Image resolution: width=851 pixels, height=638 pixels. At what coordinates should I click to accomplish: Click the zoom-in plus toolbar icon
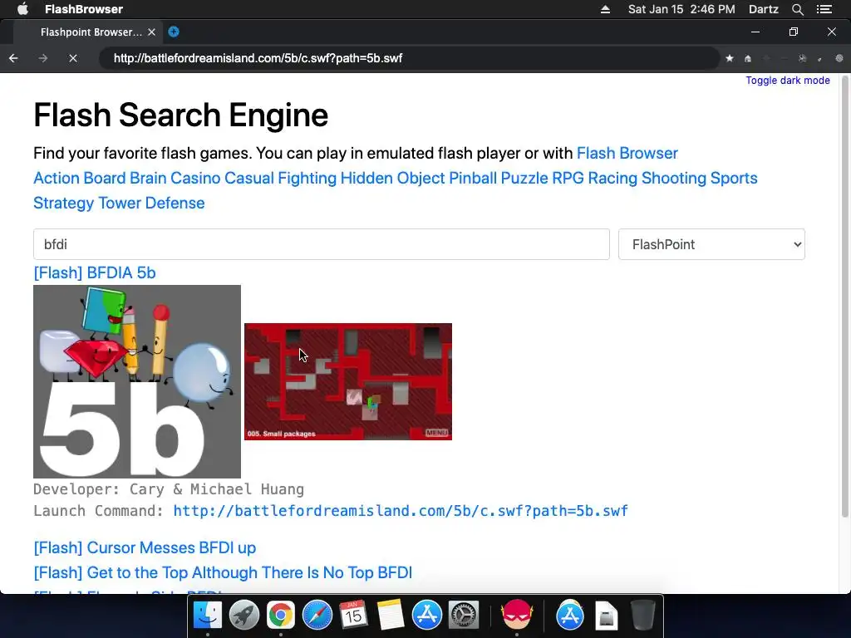(x=766, y=58)
